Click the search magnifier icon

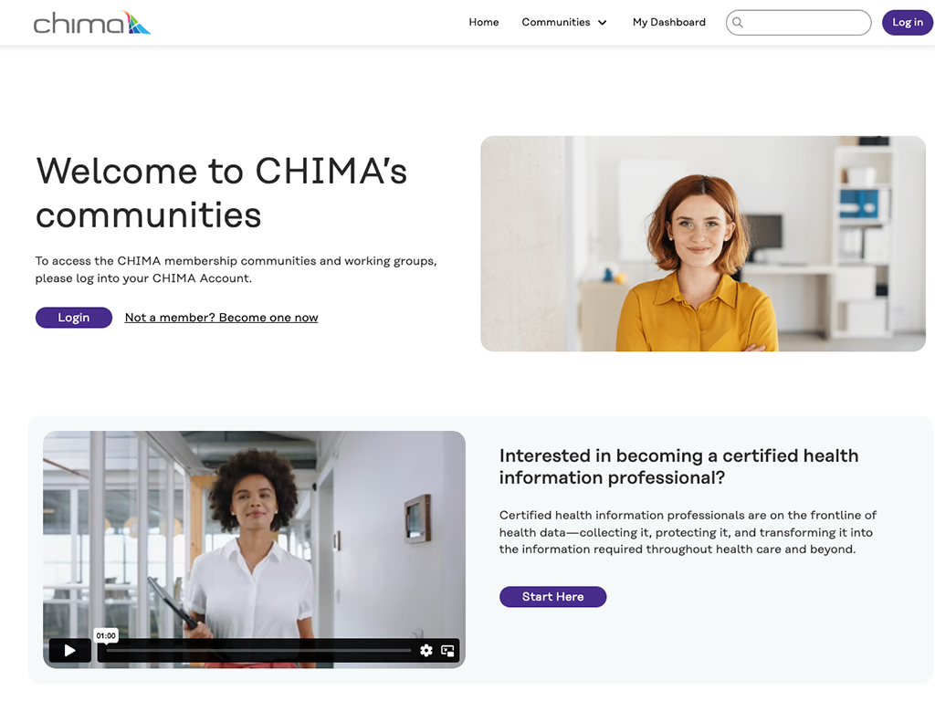pos(738,23)
